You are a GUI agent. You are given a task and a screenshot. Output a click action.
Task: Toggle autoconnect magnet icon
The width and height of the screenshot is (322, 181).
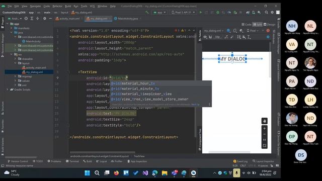click(210, 37)
